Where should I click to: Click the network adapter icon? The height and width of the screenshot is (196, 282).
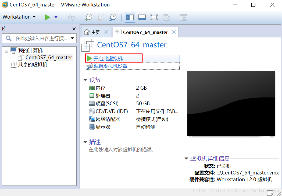click(x=92, y=119)
